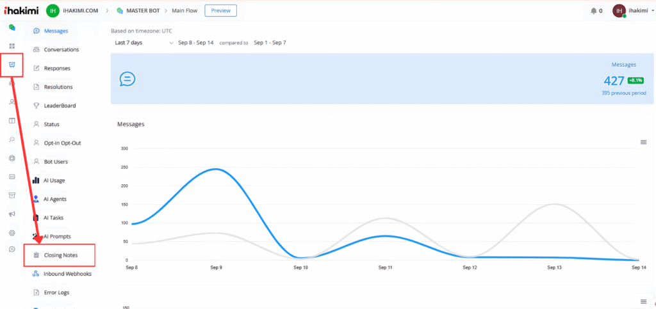Open the dashboard grid icon in left rail
Image resolution: width=656 pixels, height=309 pixels.
[12, 46]
